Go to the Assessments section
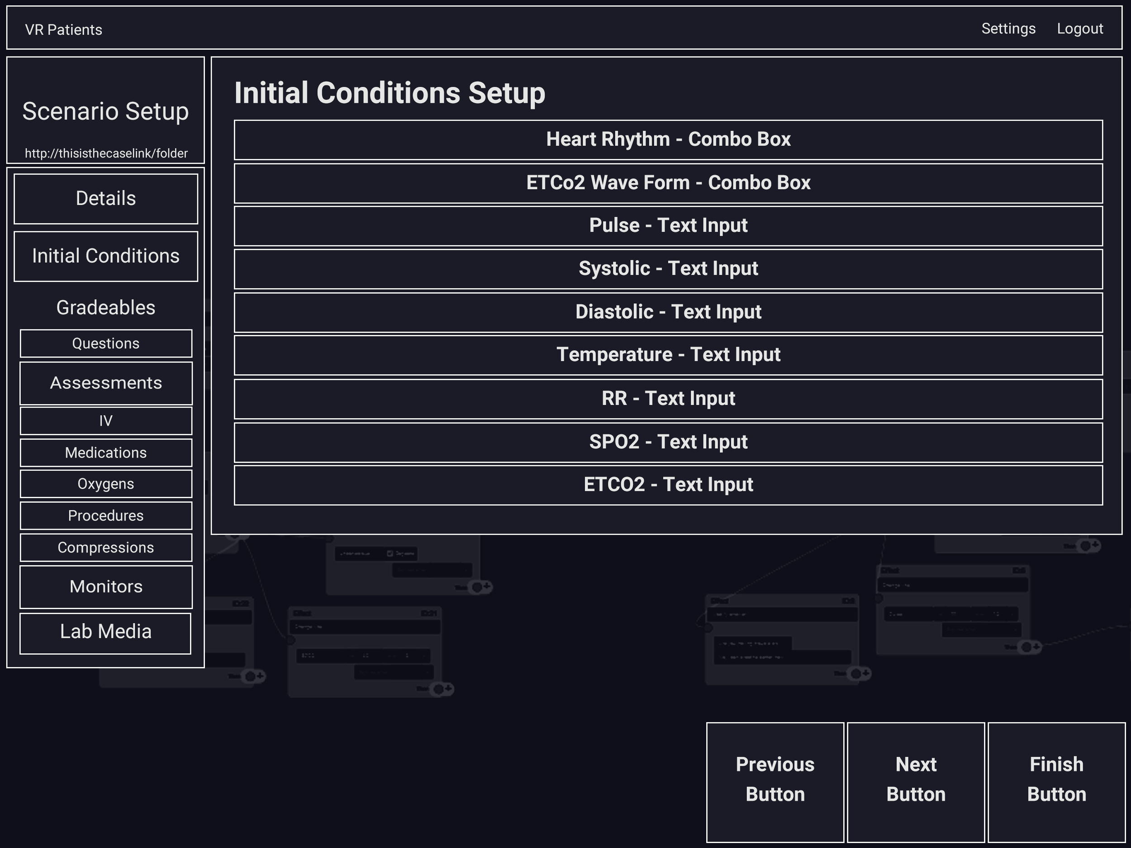 point(105,383)
